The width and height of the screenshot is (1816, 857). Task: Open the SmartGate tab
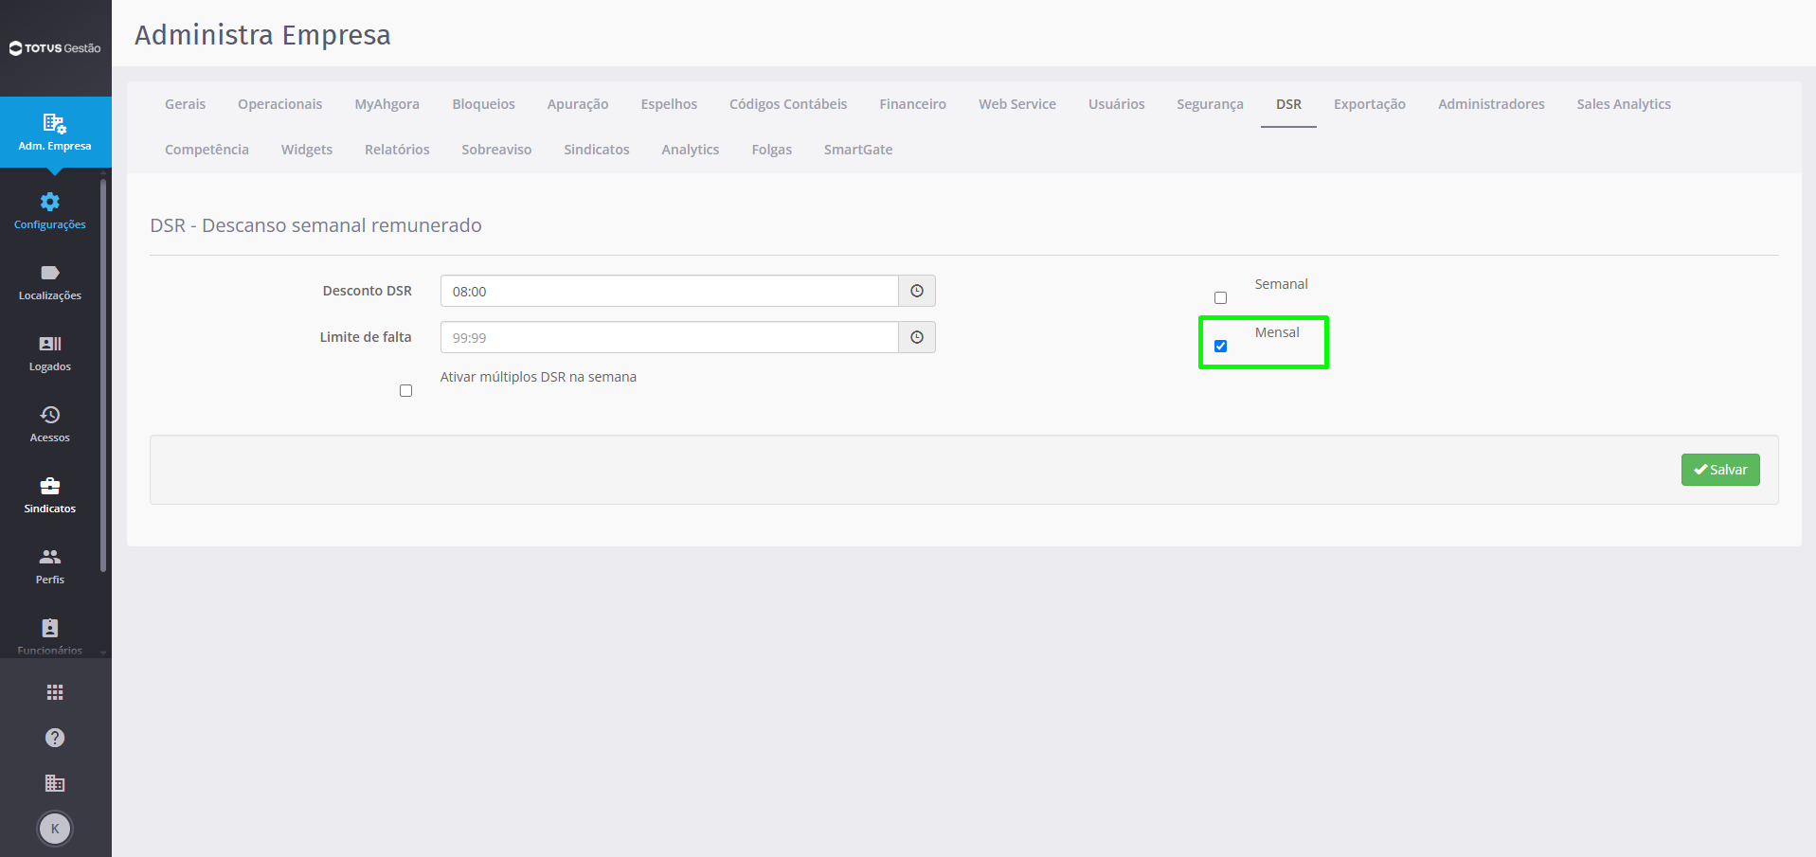click(858, 150)
